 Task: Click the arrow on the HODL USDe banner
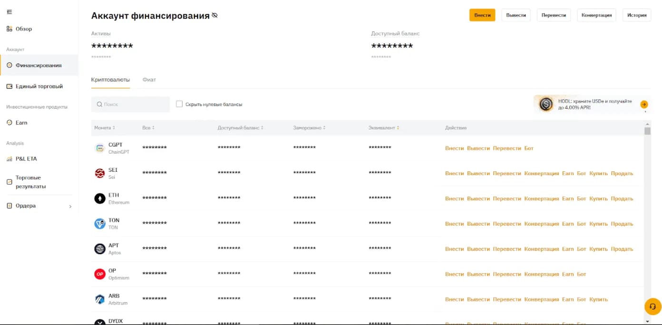(x=644, y=105)
